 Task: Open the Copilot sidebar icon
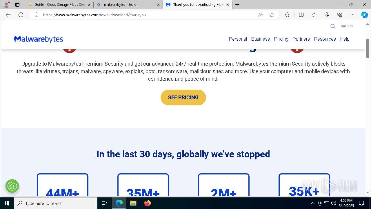(364, 15)
